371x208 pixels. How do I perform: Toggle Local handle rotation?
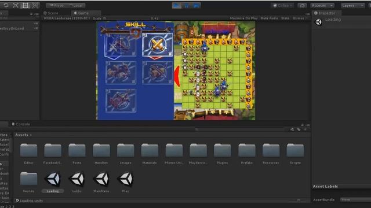click(x=76, y=5)
